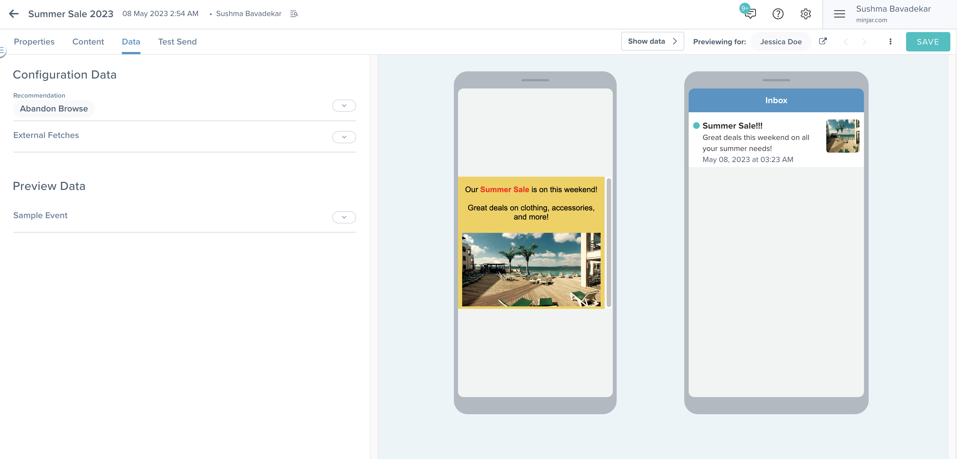
Task: Select Jessica Doe preview user chip
Action: [x=781, y=41]
